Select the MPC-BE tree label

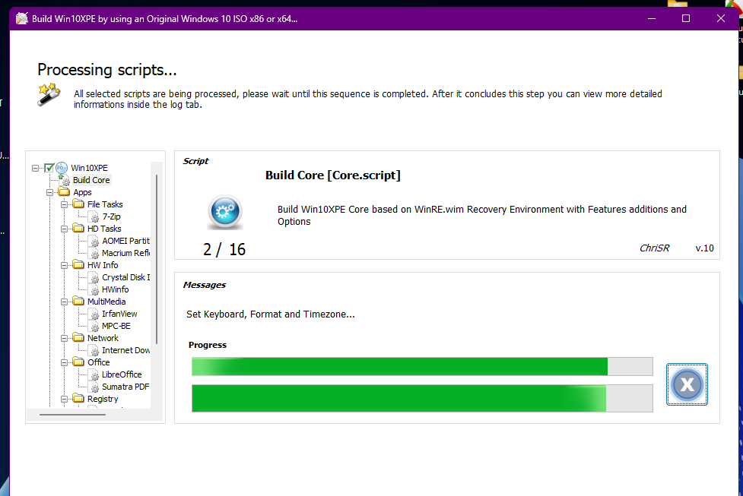[x=116, y=326]
